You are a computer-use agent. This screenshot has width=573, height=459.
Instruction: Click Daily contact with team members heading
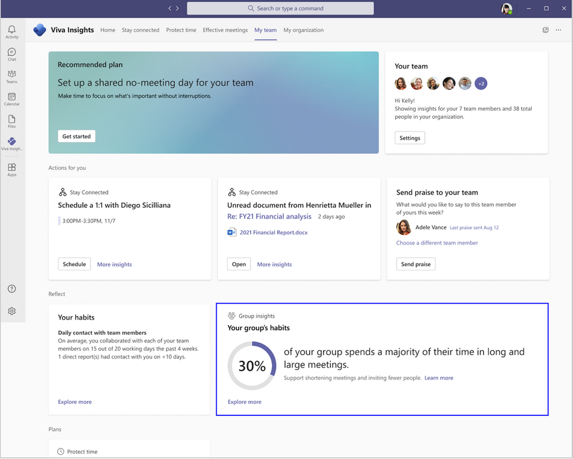102,333
